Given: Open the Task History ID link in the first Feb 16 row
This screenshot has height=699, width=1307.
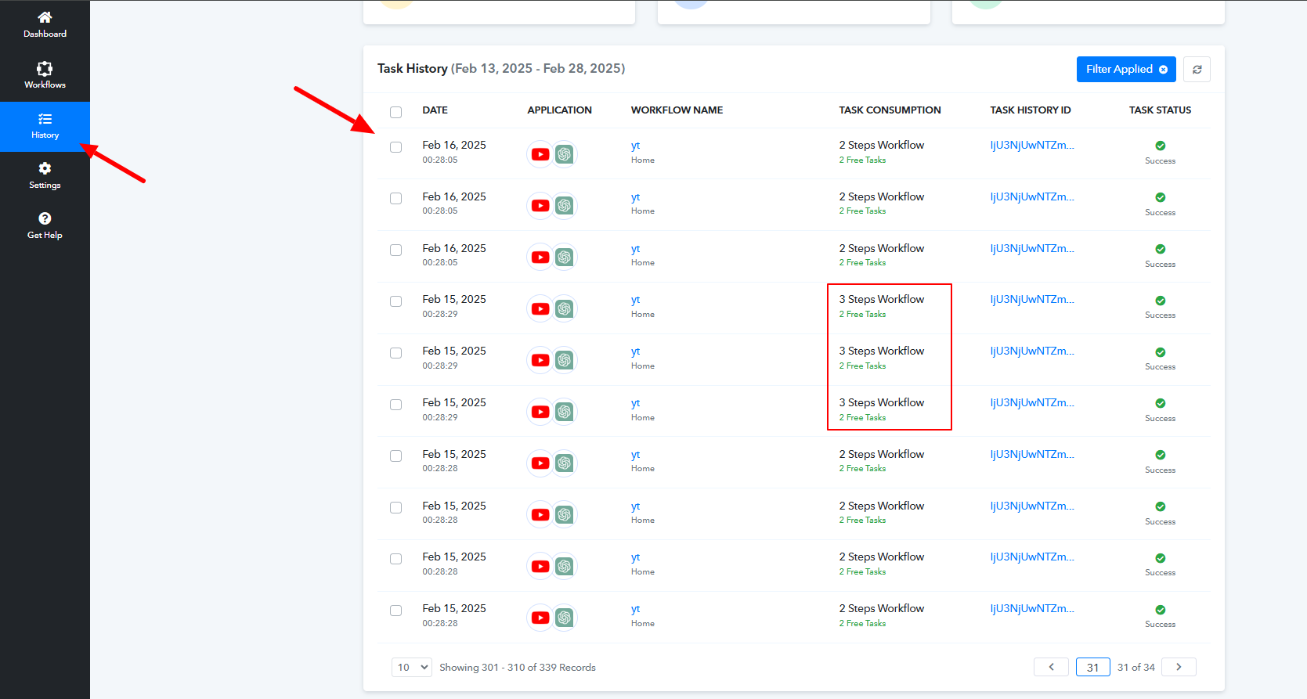Looking at the screenshot, I should [x=1032, y=145].
